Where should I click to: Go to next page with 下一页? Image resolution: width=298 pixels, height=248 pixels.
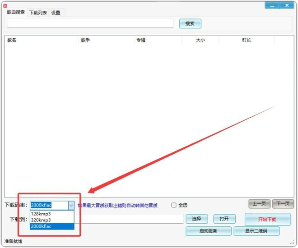(283, 204)
